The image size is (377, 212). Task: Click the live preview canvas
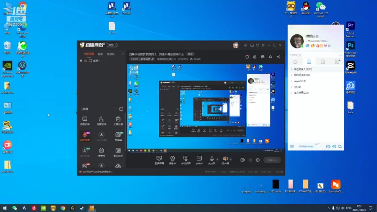click(205, 108)
